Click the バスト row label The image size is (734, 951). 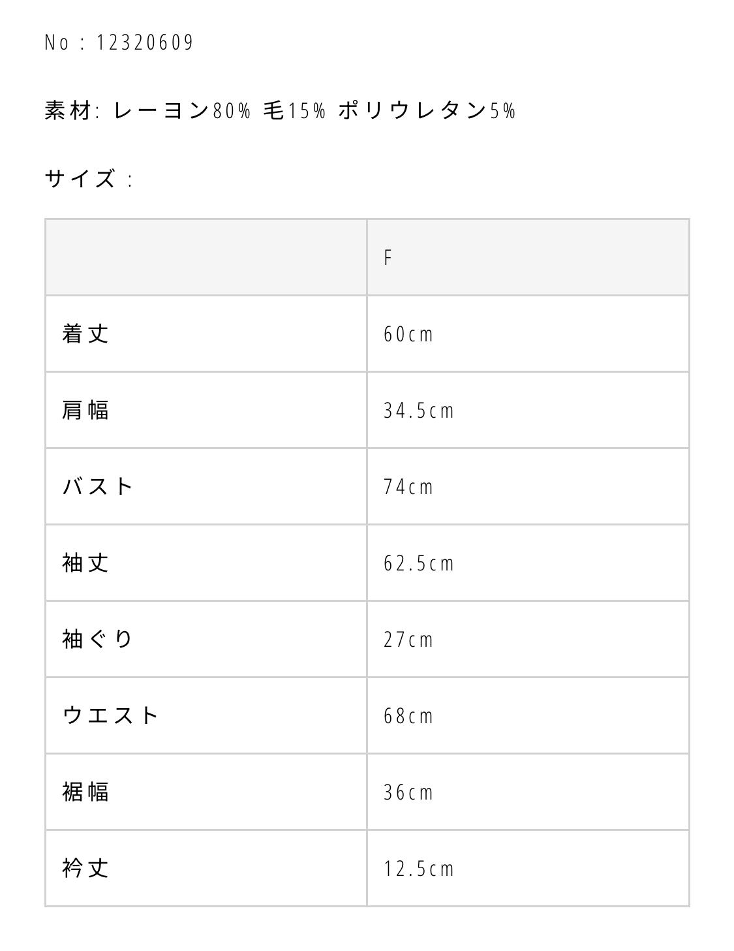pyautogui.click(x=99, y=487)
